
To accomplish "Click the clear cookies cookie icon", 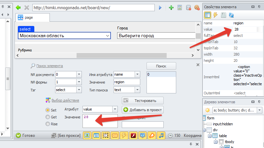I will (197, 8).
